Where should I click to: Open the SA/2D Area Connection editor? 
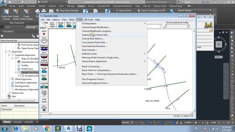pyautogui.click(x=44, y=85)
